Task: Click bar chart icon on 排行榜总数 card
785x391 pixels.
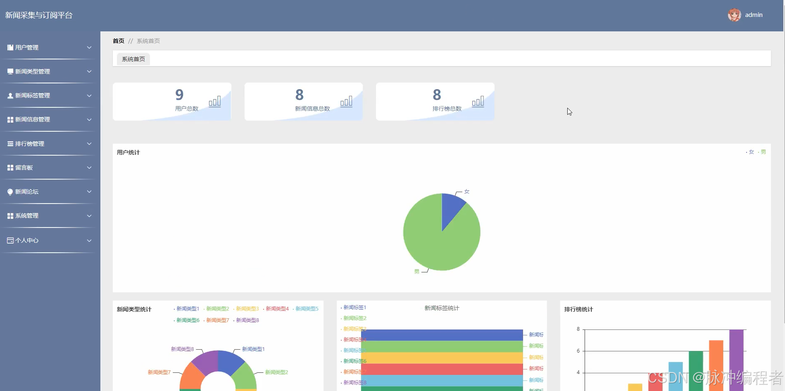Action: [478, 102]
